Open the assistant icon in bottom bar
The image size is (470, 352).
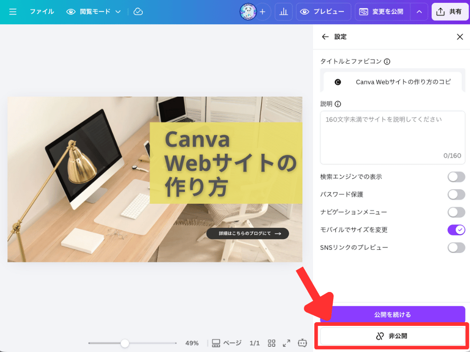point(302,343)
